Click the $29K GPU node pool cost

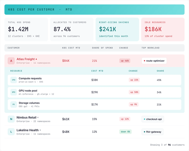(x=94, y=92)
